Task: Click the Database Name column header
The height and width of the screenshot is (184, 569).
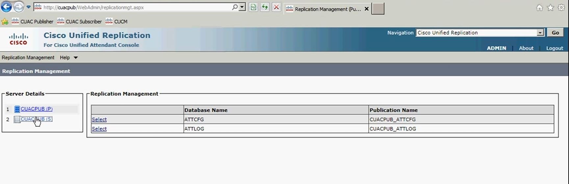Action: [276, 110]
